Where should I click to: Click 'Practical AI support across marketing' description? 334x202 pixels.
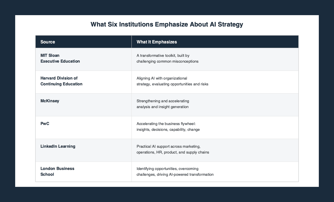(173, 149)
